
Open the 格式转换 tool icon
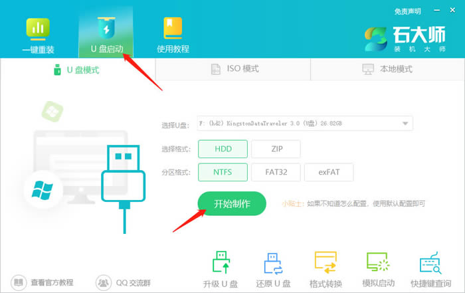pyautogui.click(x=325, y=262)
